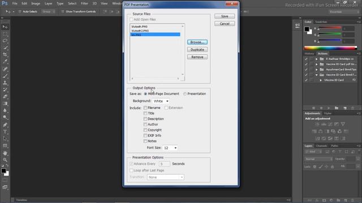Viewport: 362px width, 203px height.
Task: Add layer mask icon in Layers panel
Action: (324, 201)
